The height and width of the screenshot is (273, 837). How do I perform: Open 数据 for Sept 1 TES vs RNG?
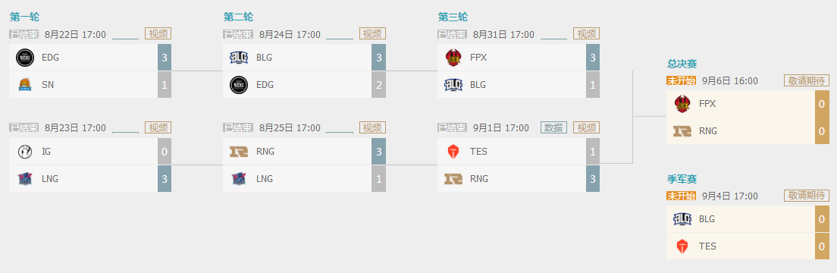click(553, 127)
